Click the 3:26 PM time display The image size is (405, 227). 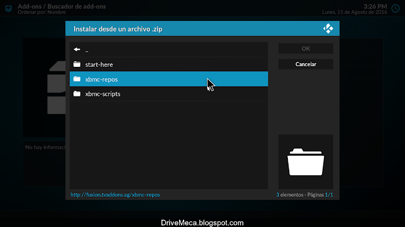pyautogui.click(x=375, y=6)
